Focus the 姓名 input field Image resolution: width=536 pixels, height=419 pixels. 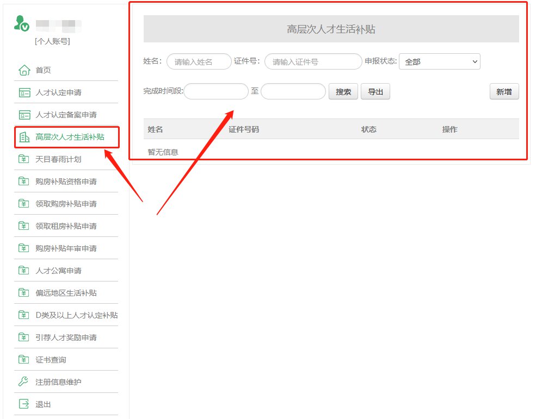click(199, 62)
